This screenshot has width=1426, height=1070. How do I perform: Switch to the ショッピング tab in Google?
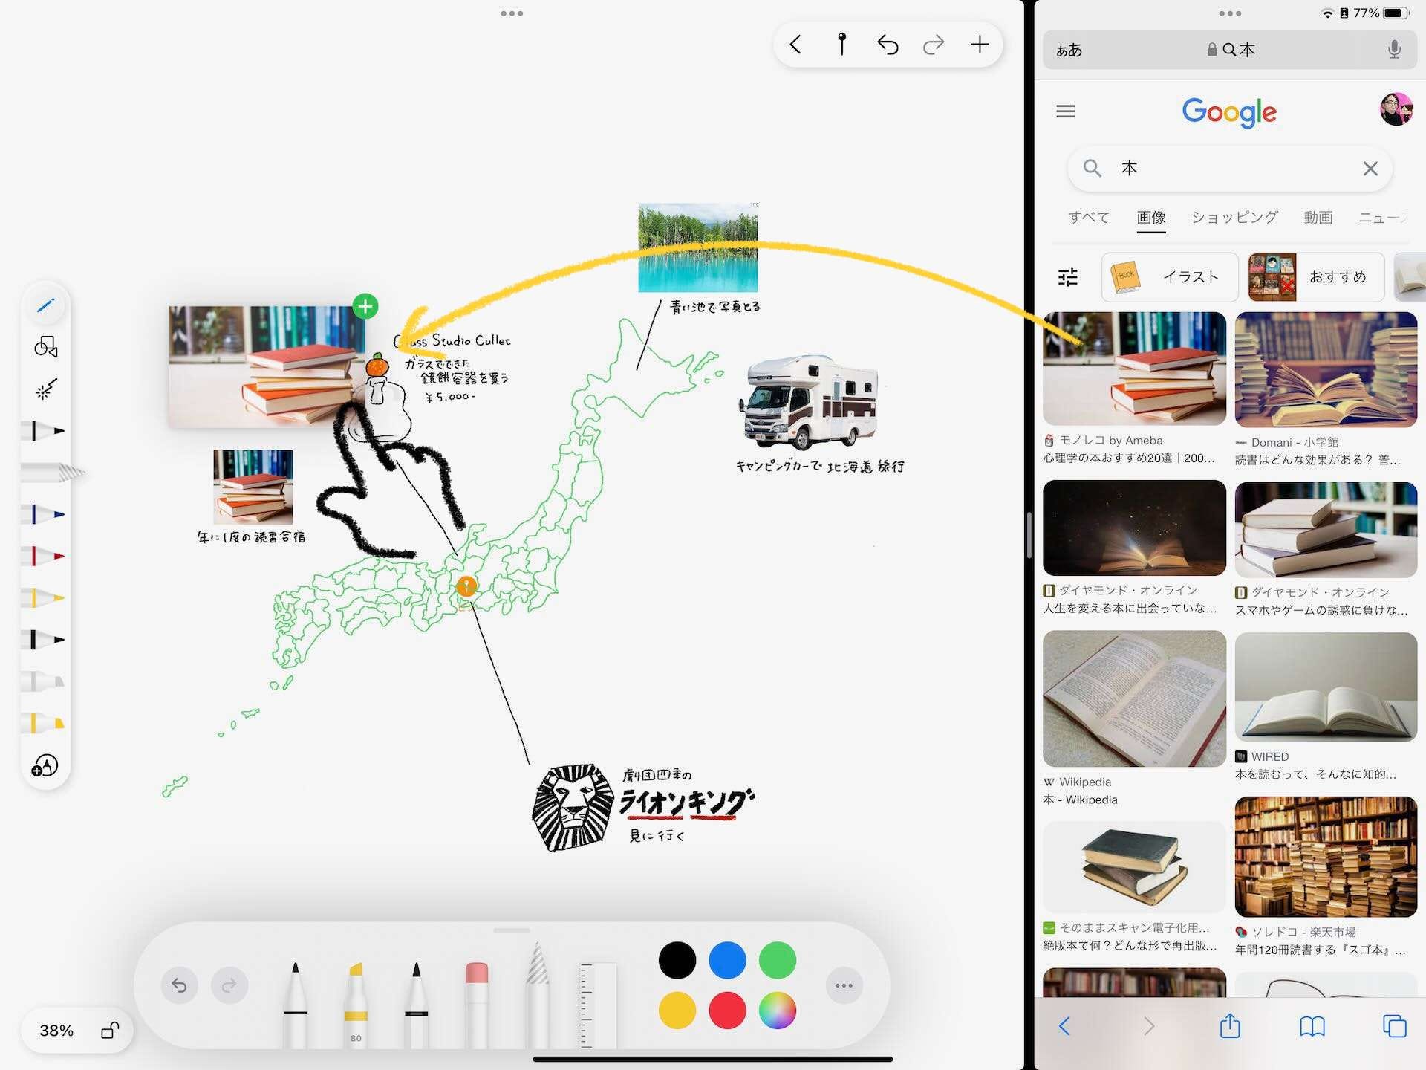pyautogui.click(x=1234, y=217)
